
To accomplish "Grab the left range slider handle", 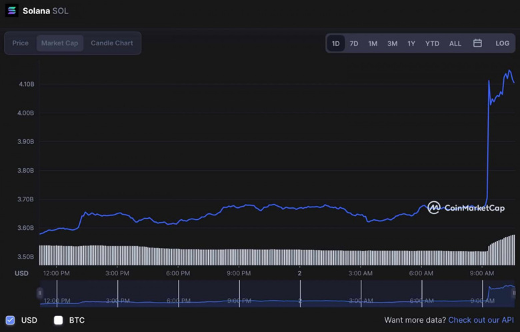I will [x=40, y=293].
